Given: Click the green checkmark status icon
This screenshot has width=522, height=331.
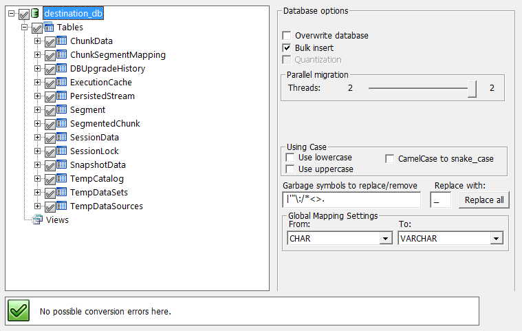Looking at the screenshot, I should click(19, 310).
